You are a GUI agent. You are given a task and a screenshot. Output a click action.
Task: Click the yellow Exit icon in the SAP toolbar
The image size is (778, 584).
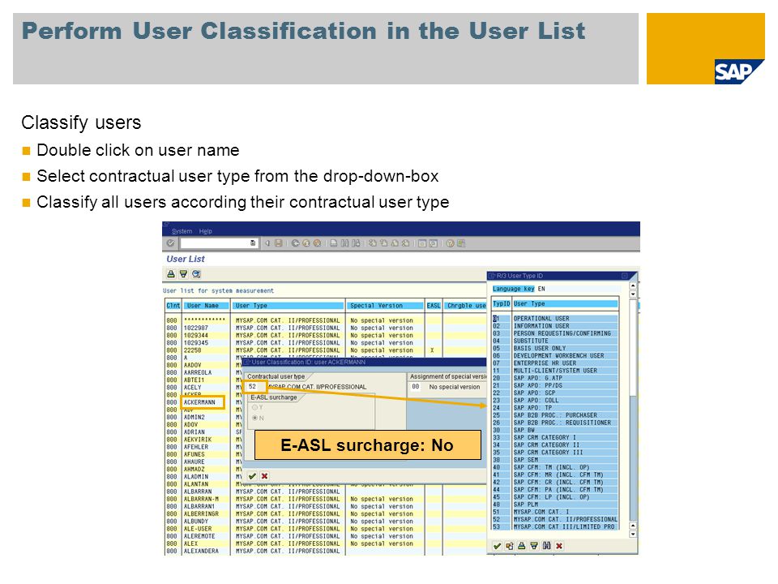tap(306, 243)
